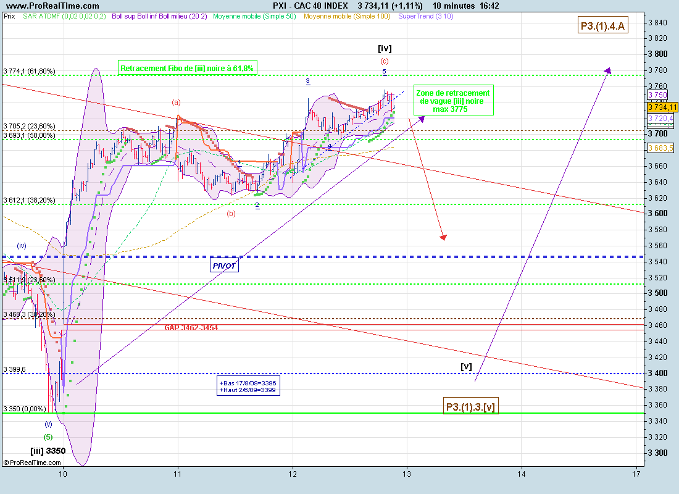Screen dimensions: 679x494
Task: Click the SuperTrend (3 10) indicator label
Action: pyautogui.click(x=426, y=16)
